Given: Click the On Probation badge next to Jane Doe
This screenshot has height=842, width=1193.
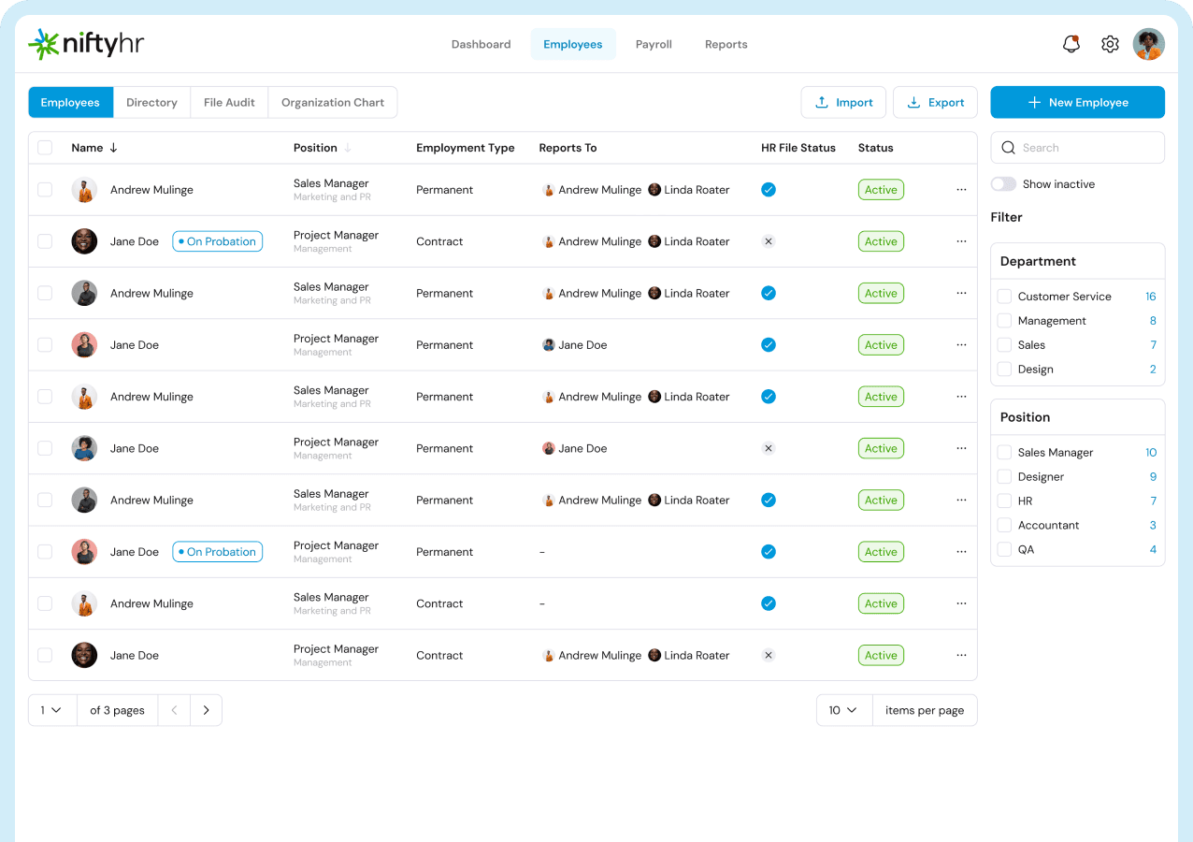Looking at the screenshot, I should 217,240.
